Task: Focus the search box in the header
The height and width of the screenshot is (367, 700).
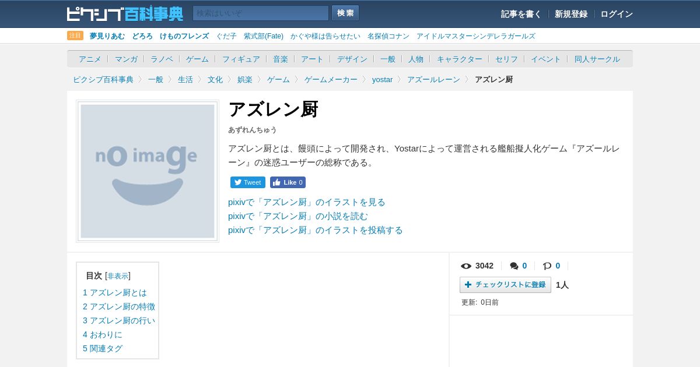Action: click(x=261, y=13)
